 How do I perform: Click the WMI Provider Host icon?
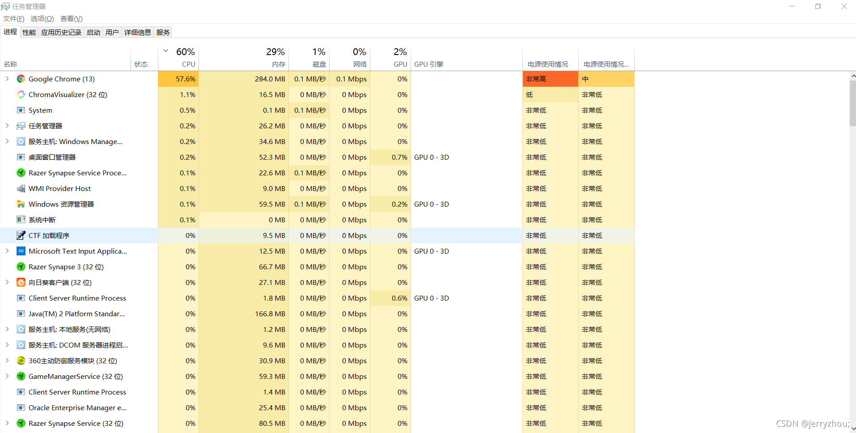coord(21,189)
